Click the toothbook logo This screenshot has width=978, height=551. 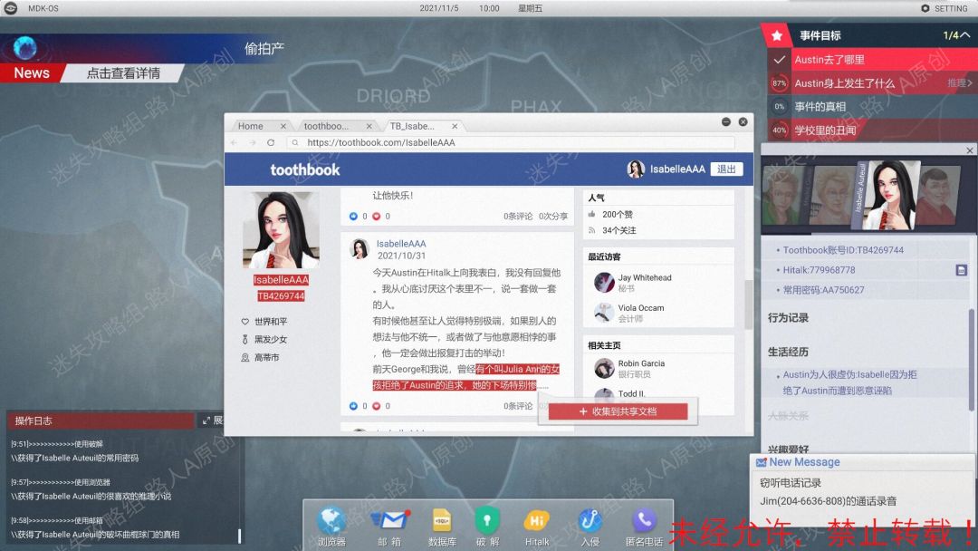point(305,169)
